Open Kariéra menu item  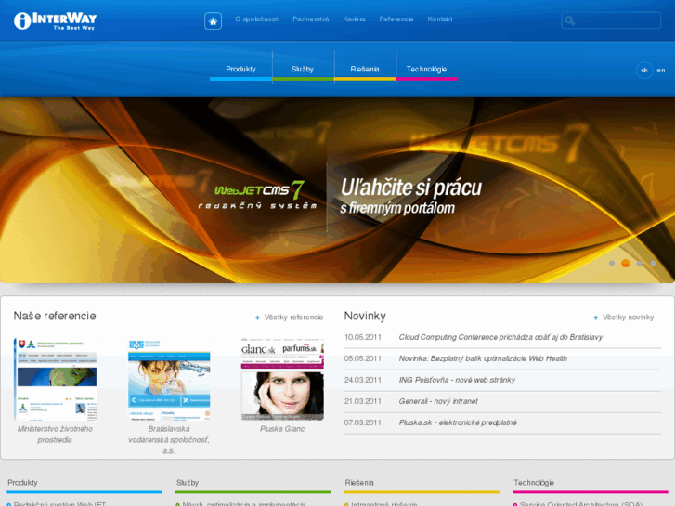[355, 19]
